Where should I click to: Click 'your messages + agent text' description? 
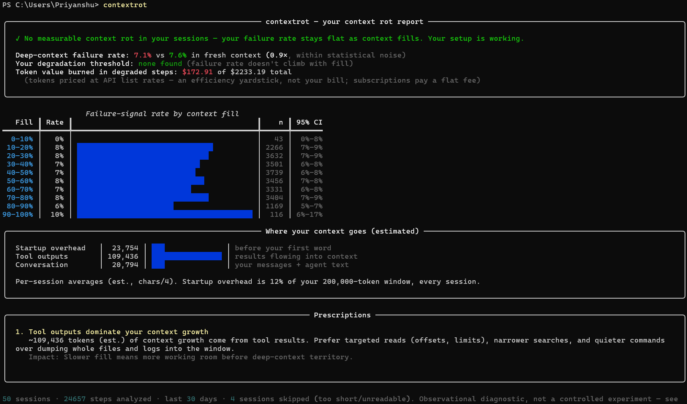coord(292,265)
